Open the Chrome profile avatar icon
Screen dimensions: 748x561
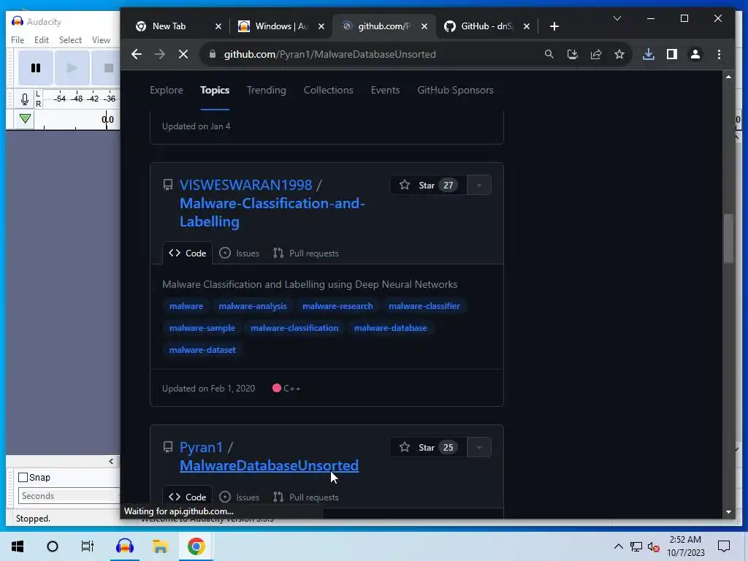pos(695,54)
